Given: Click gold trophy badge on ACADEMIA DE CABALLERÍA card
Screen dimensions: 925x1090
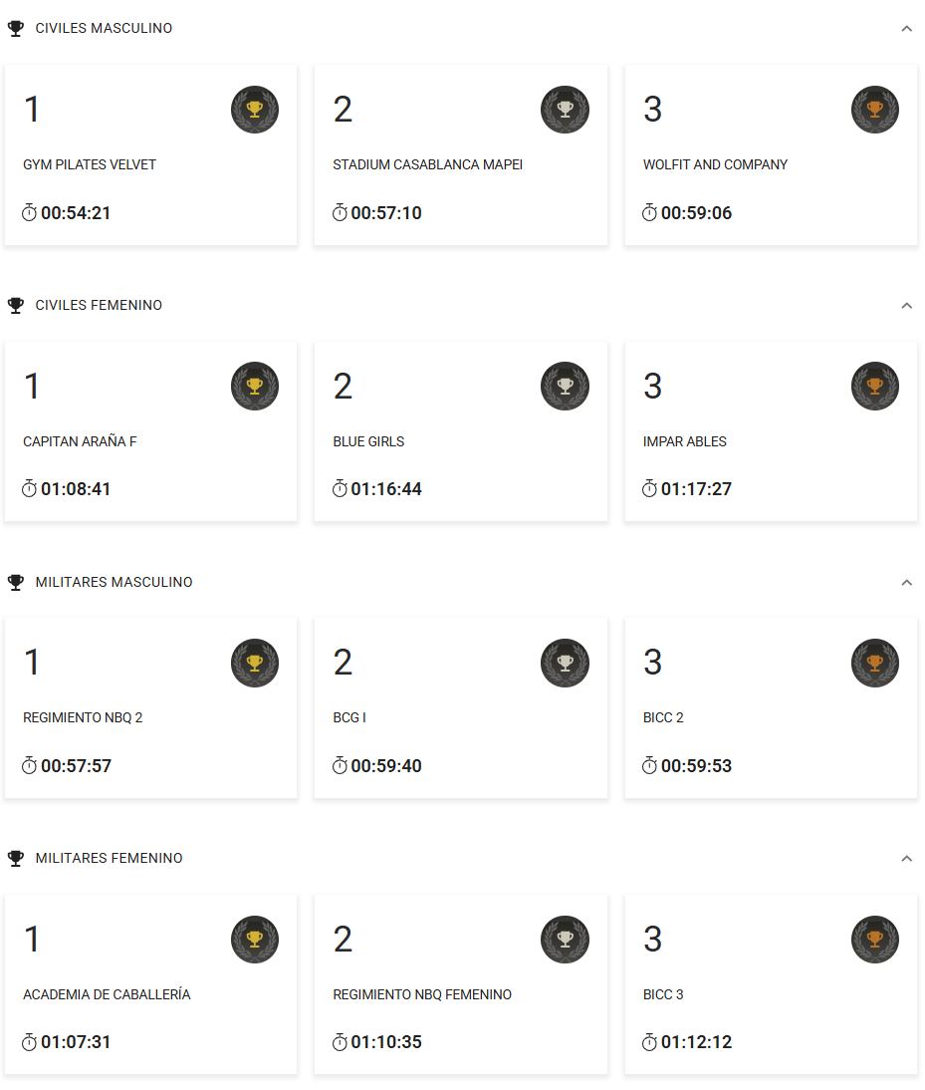Looking at the screenshot, I should [255, 940].
